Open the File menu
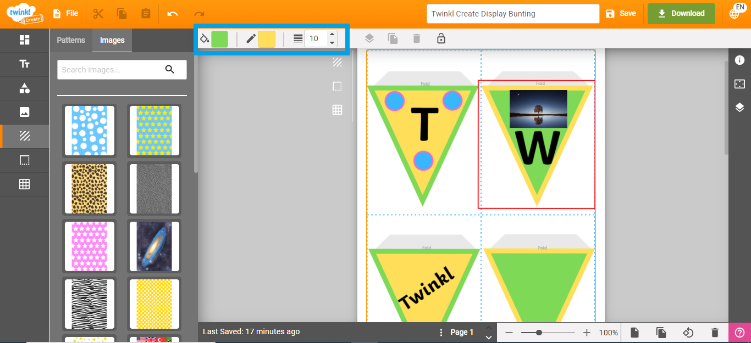751x343 pixels. pyautogui.click(x=65, y=14)
